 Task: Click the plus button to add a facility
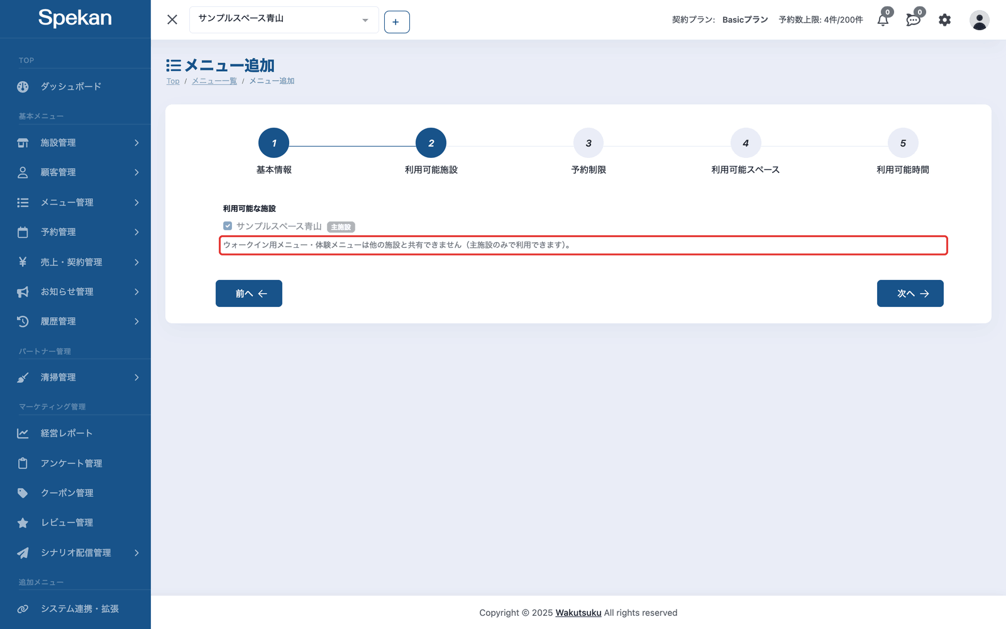[x=397, y=22]
